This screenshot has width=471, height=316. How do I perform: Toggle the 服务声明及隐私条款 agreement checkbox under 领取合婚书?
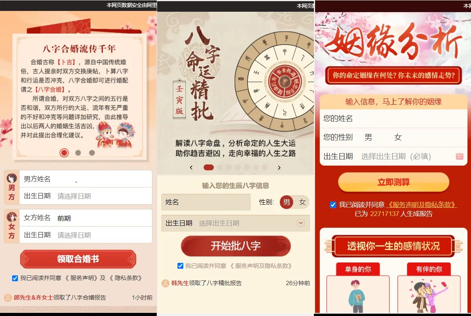(15, 278)
